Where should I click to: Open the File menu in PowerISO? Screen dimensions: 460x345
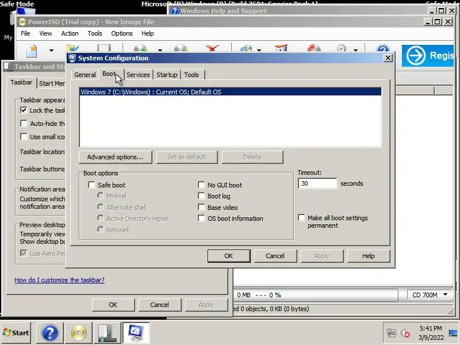(x=25, y=33)
